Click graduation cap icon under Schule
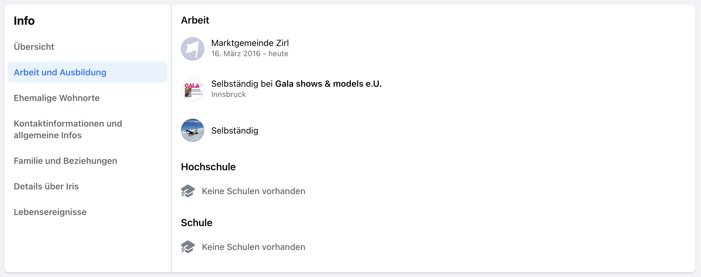The width and height of the screenshot is (701, 277). [188, 247]
